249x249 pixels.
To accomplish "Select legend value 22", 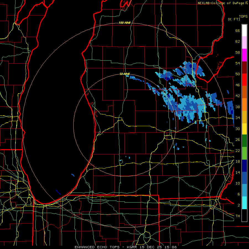I will (x=238, y=151).
